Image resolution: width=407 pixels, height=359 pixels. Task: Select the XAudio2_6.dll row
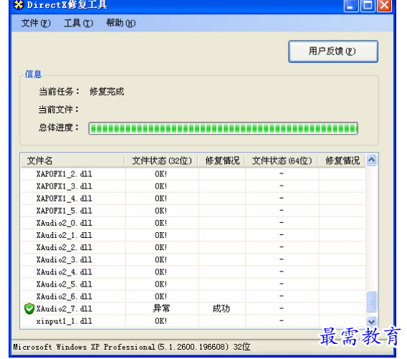point(193,296)
